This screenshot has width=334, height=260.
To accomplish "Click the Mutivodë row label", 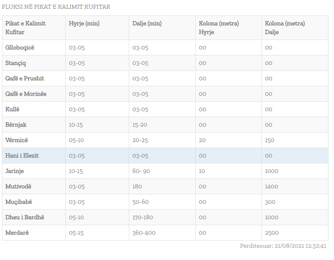I will coord(18,186).
